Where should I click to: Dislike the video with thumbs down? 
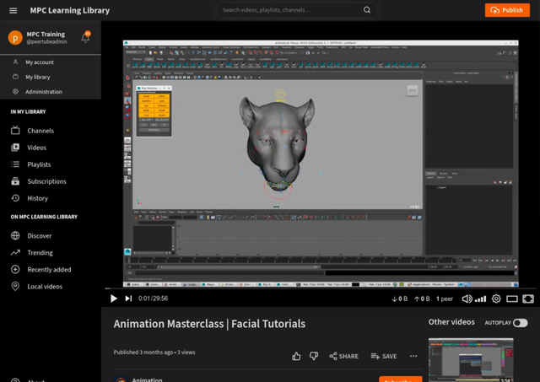(x=314, y=356)
